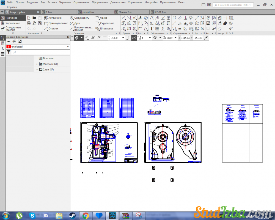
Task: Open the Стандартные изделия toolbar set
Action: [x=13, y=29]
